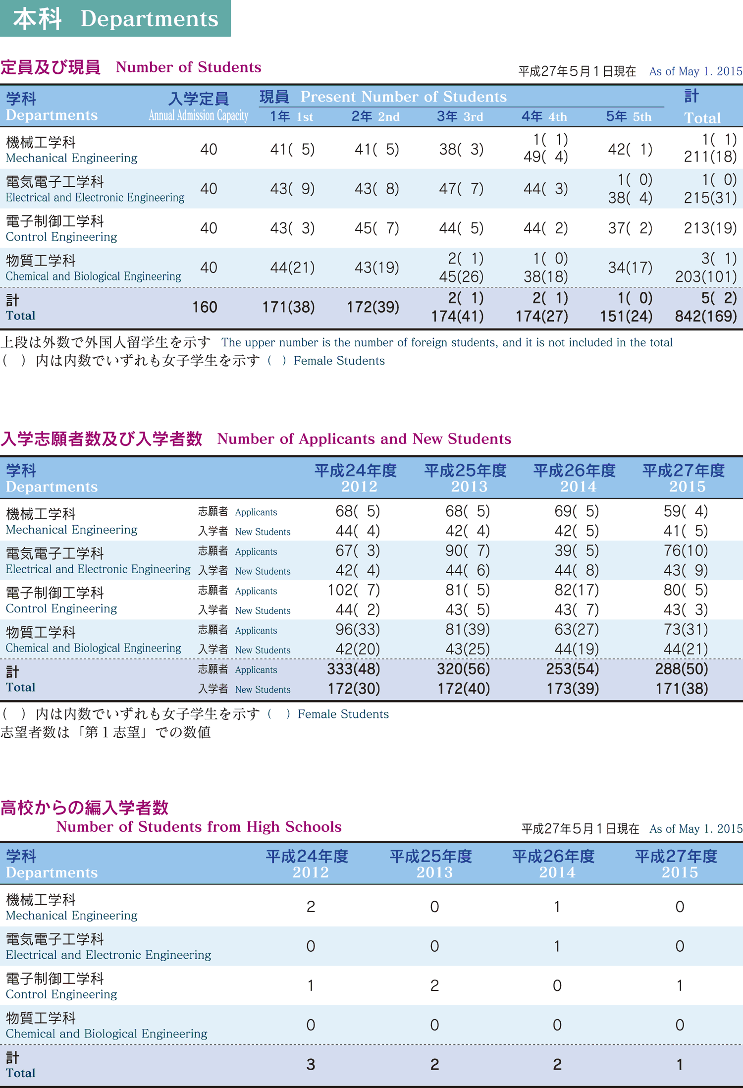
Task: Click Electrical and Electronic Engineering label in high schools table
Action: (x=108, y=946)
